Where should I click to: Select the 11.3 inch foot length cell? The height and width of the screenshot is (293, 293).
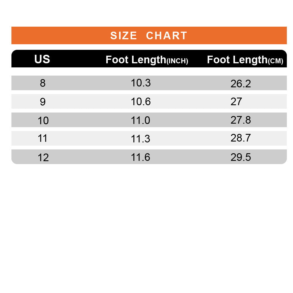141,139
